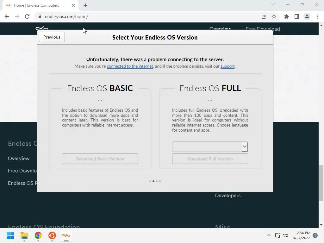Image resolution: width=324 pixels, height=243 pixels.
Task: Open the tab search chevron
Action: (273, 4)
